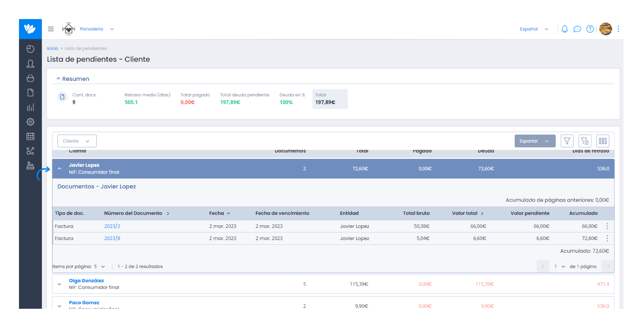The image size is (642, 327).
Task: Click the Tipo de doc. header
Action: click(70, 213)
